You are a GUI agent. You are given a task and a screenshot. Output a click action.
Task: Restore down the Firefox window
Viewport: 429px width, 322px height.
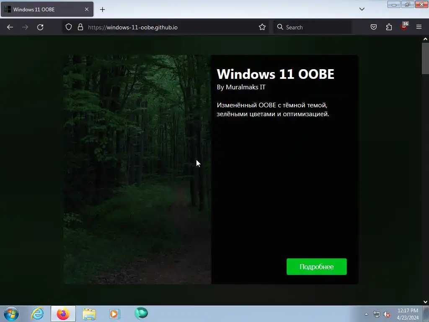point(408,4)
